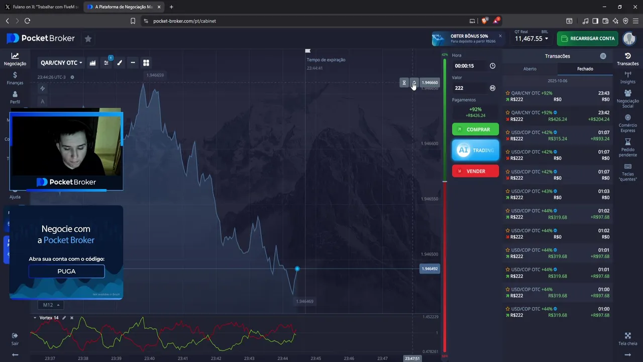Click the dash line tool icon
The height and width of the screenshot is (362, 643).
pos(133,63)
